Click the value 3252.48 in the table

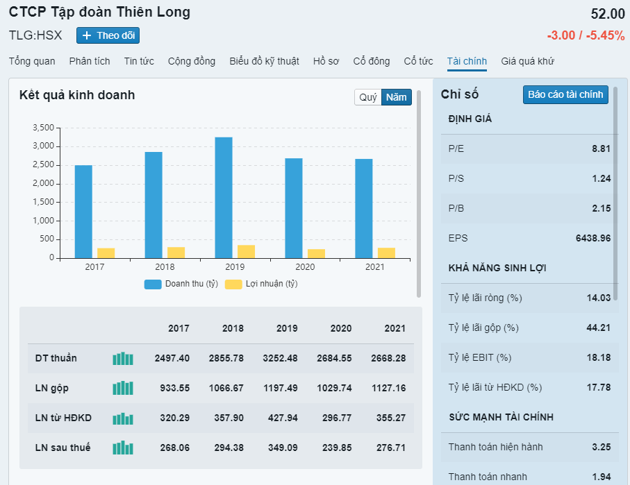pos(280,358)
